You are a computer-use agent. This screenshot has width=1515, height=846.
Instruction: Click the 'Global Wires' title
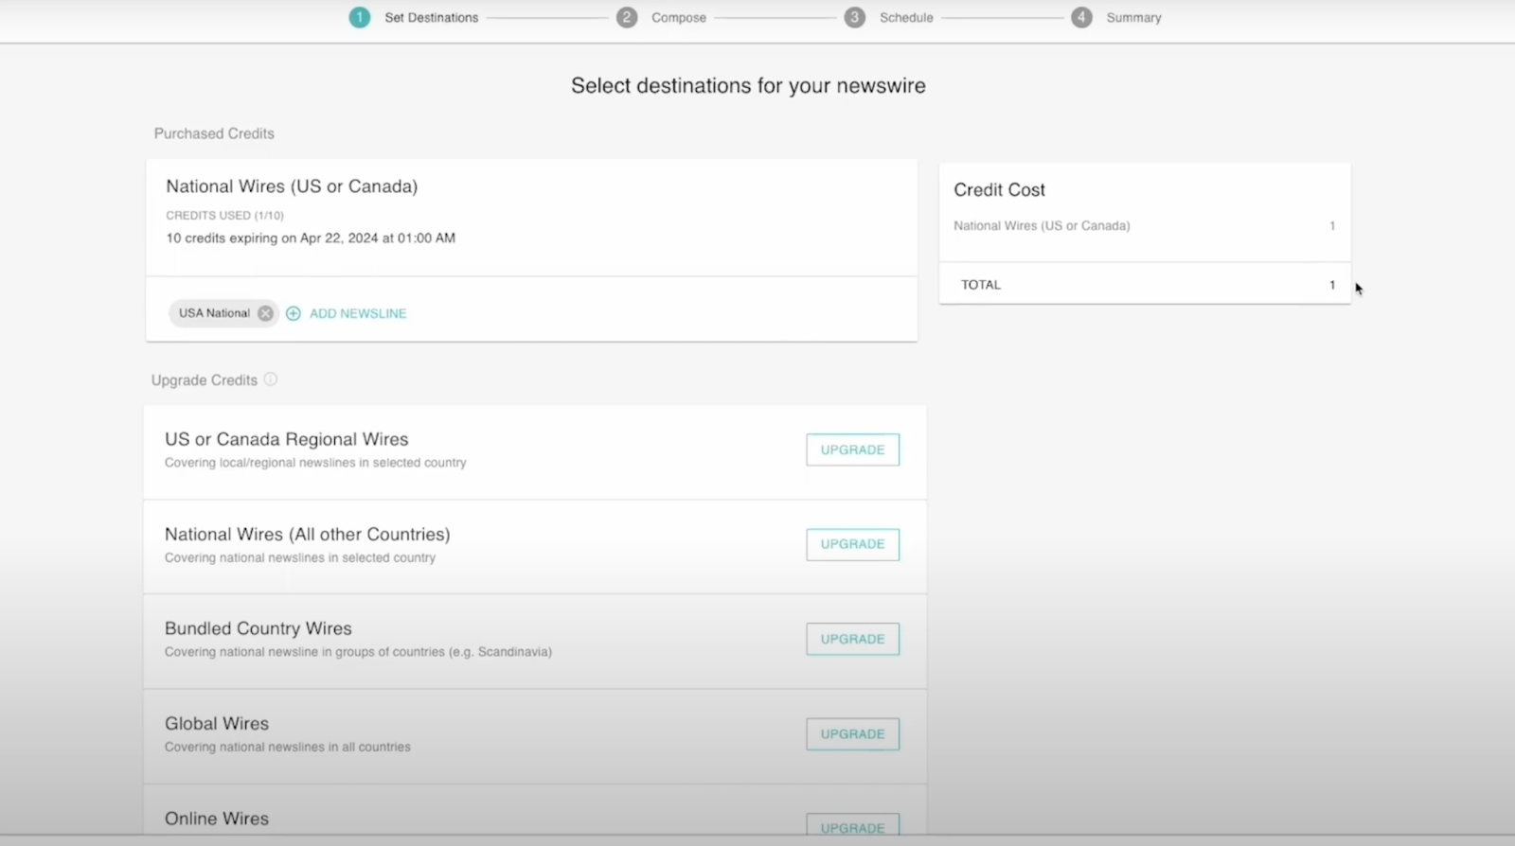(x=217, y=724)
